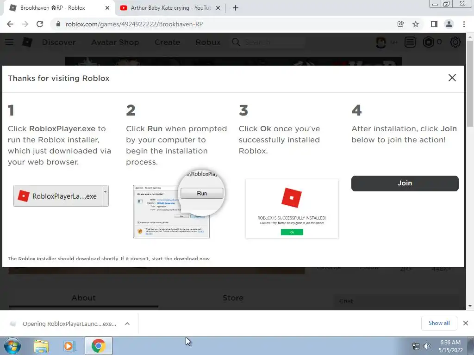Viewport: 474px width, 355px height.
Task: Bookmark this page with the star
Action: [x=416, y=24]
